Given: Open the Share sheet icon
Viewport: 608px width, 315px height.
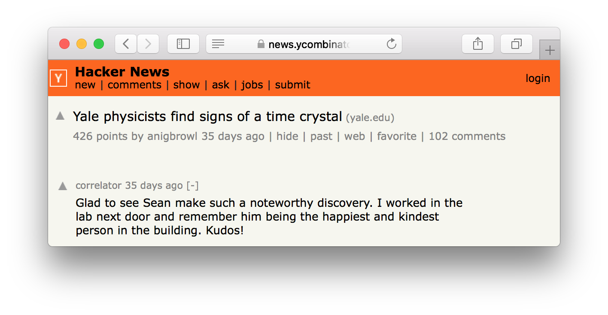Looking at the screenshot, I should tap(478, 44).
